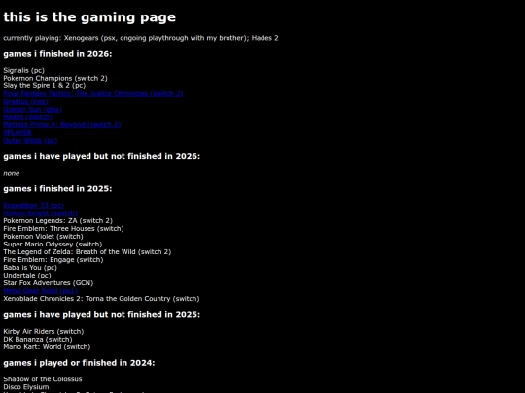Select 'Mario Kart: World (switch)'
The width and height of the screenshot is (525, 393).
pos(47,346)
